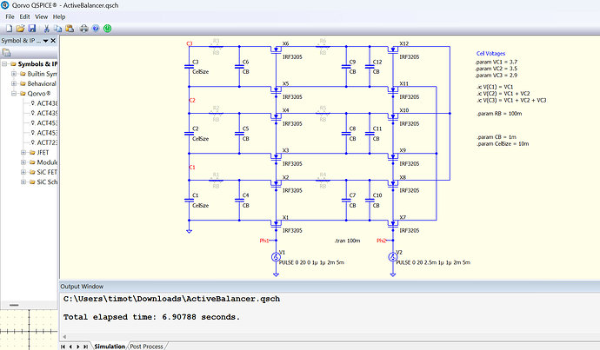Select the ACT439 tree item

click(x=47, y=113)
